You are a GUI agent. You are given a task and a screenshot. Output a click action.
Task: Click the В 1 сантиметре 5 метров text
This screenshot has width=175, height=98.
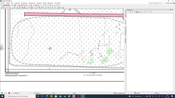click(93, 75)
